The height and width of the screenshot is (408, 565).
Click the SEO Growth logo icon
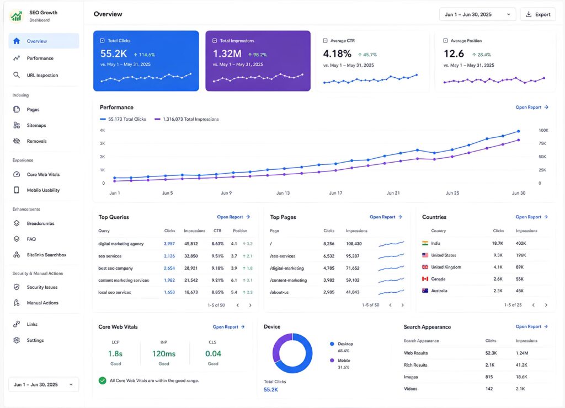tap(17, 16)
